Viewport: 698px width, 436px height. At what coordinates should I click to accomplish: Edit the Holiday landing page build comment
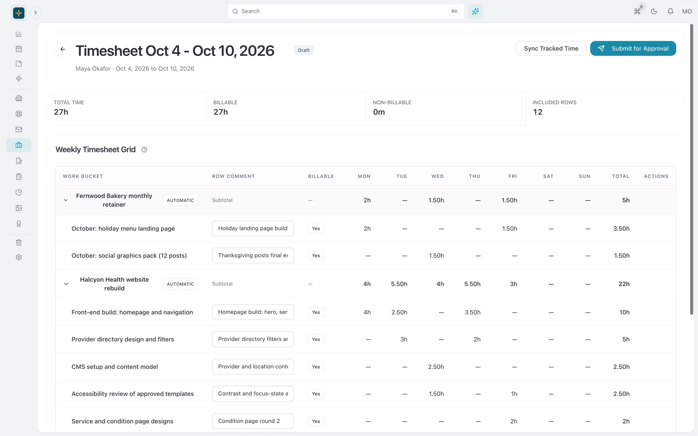coord(253,228)
